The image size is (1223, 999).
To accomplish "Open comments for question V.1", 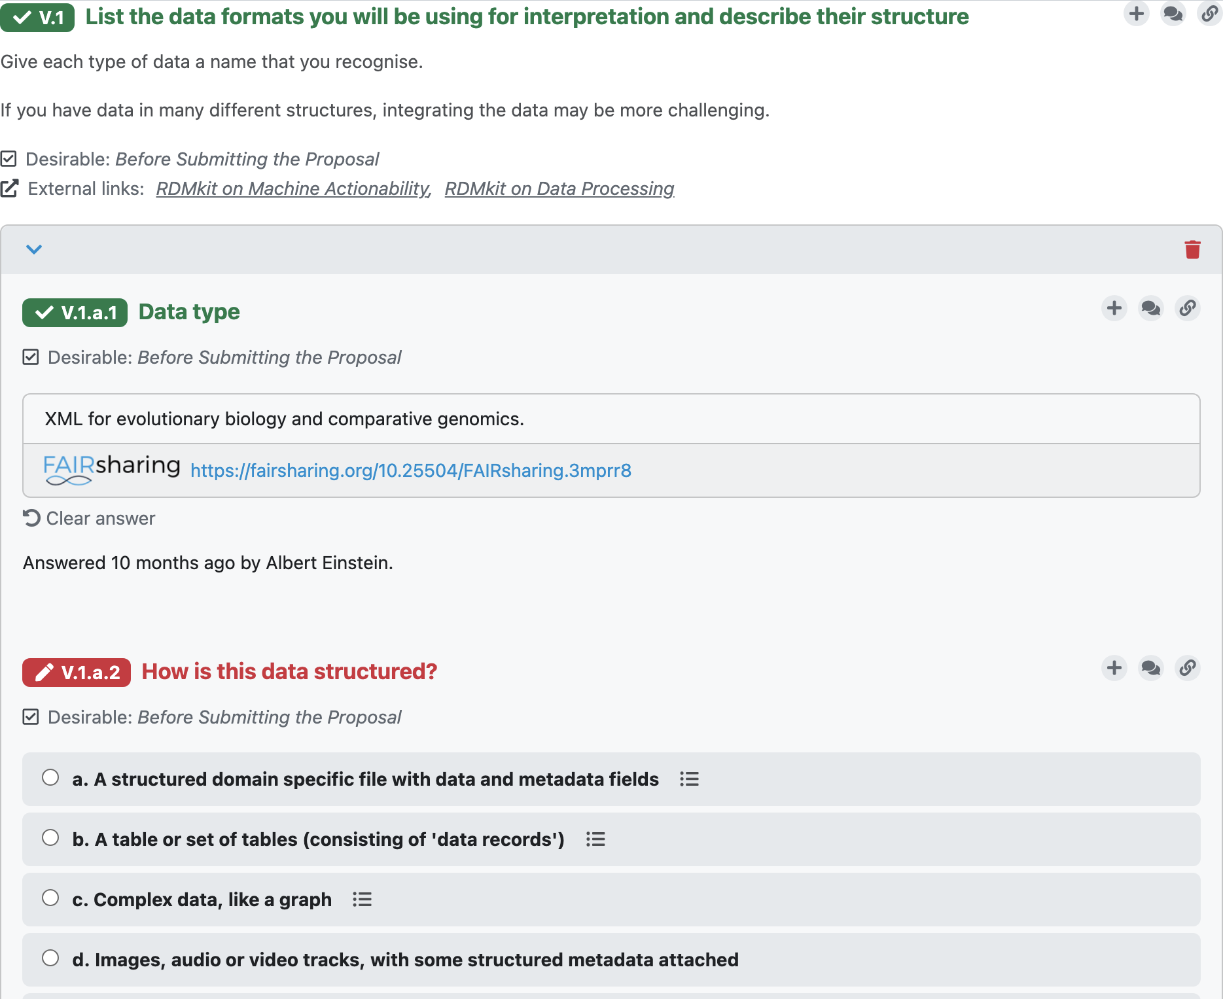I will click(x=1173, y=14).
